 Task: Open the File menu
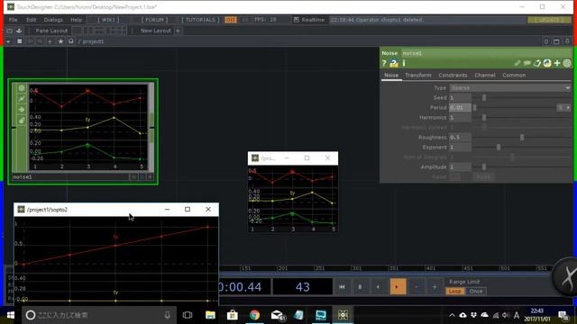(x=13, y=20)
